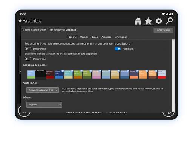Screen dimensions: 193x141
Task: Select the light blue and green color scheme
Action: coord(31,74)
